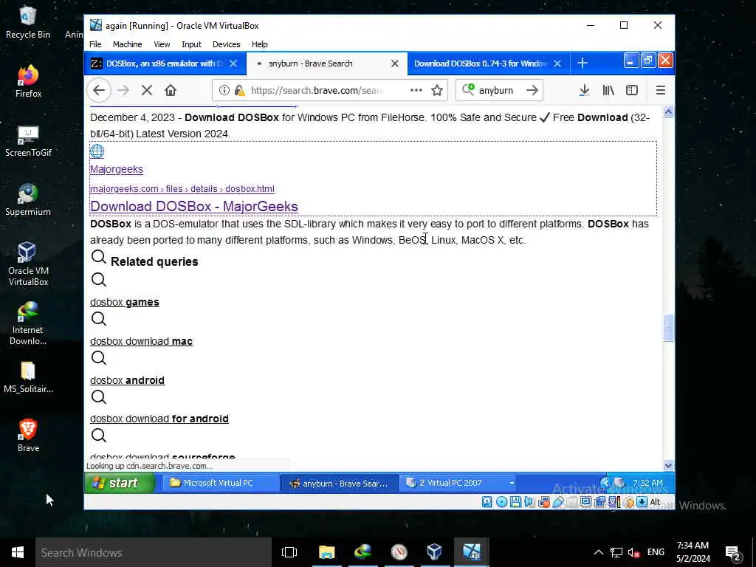Image resolution: width=756 pixels, height=567 pixels.
Task: Open VirtualBox File menu
Action: coord(95,44)
